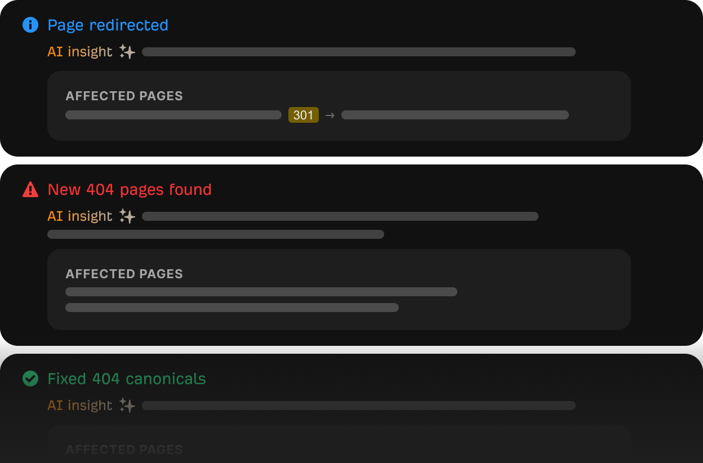Click Affected Pages header in Page redirected card
703x463 pixels.
[124, 96]
